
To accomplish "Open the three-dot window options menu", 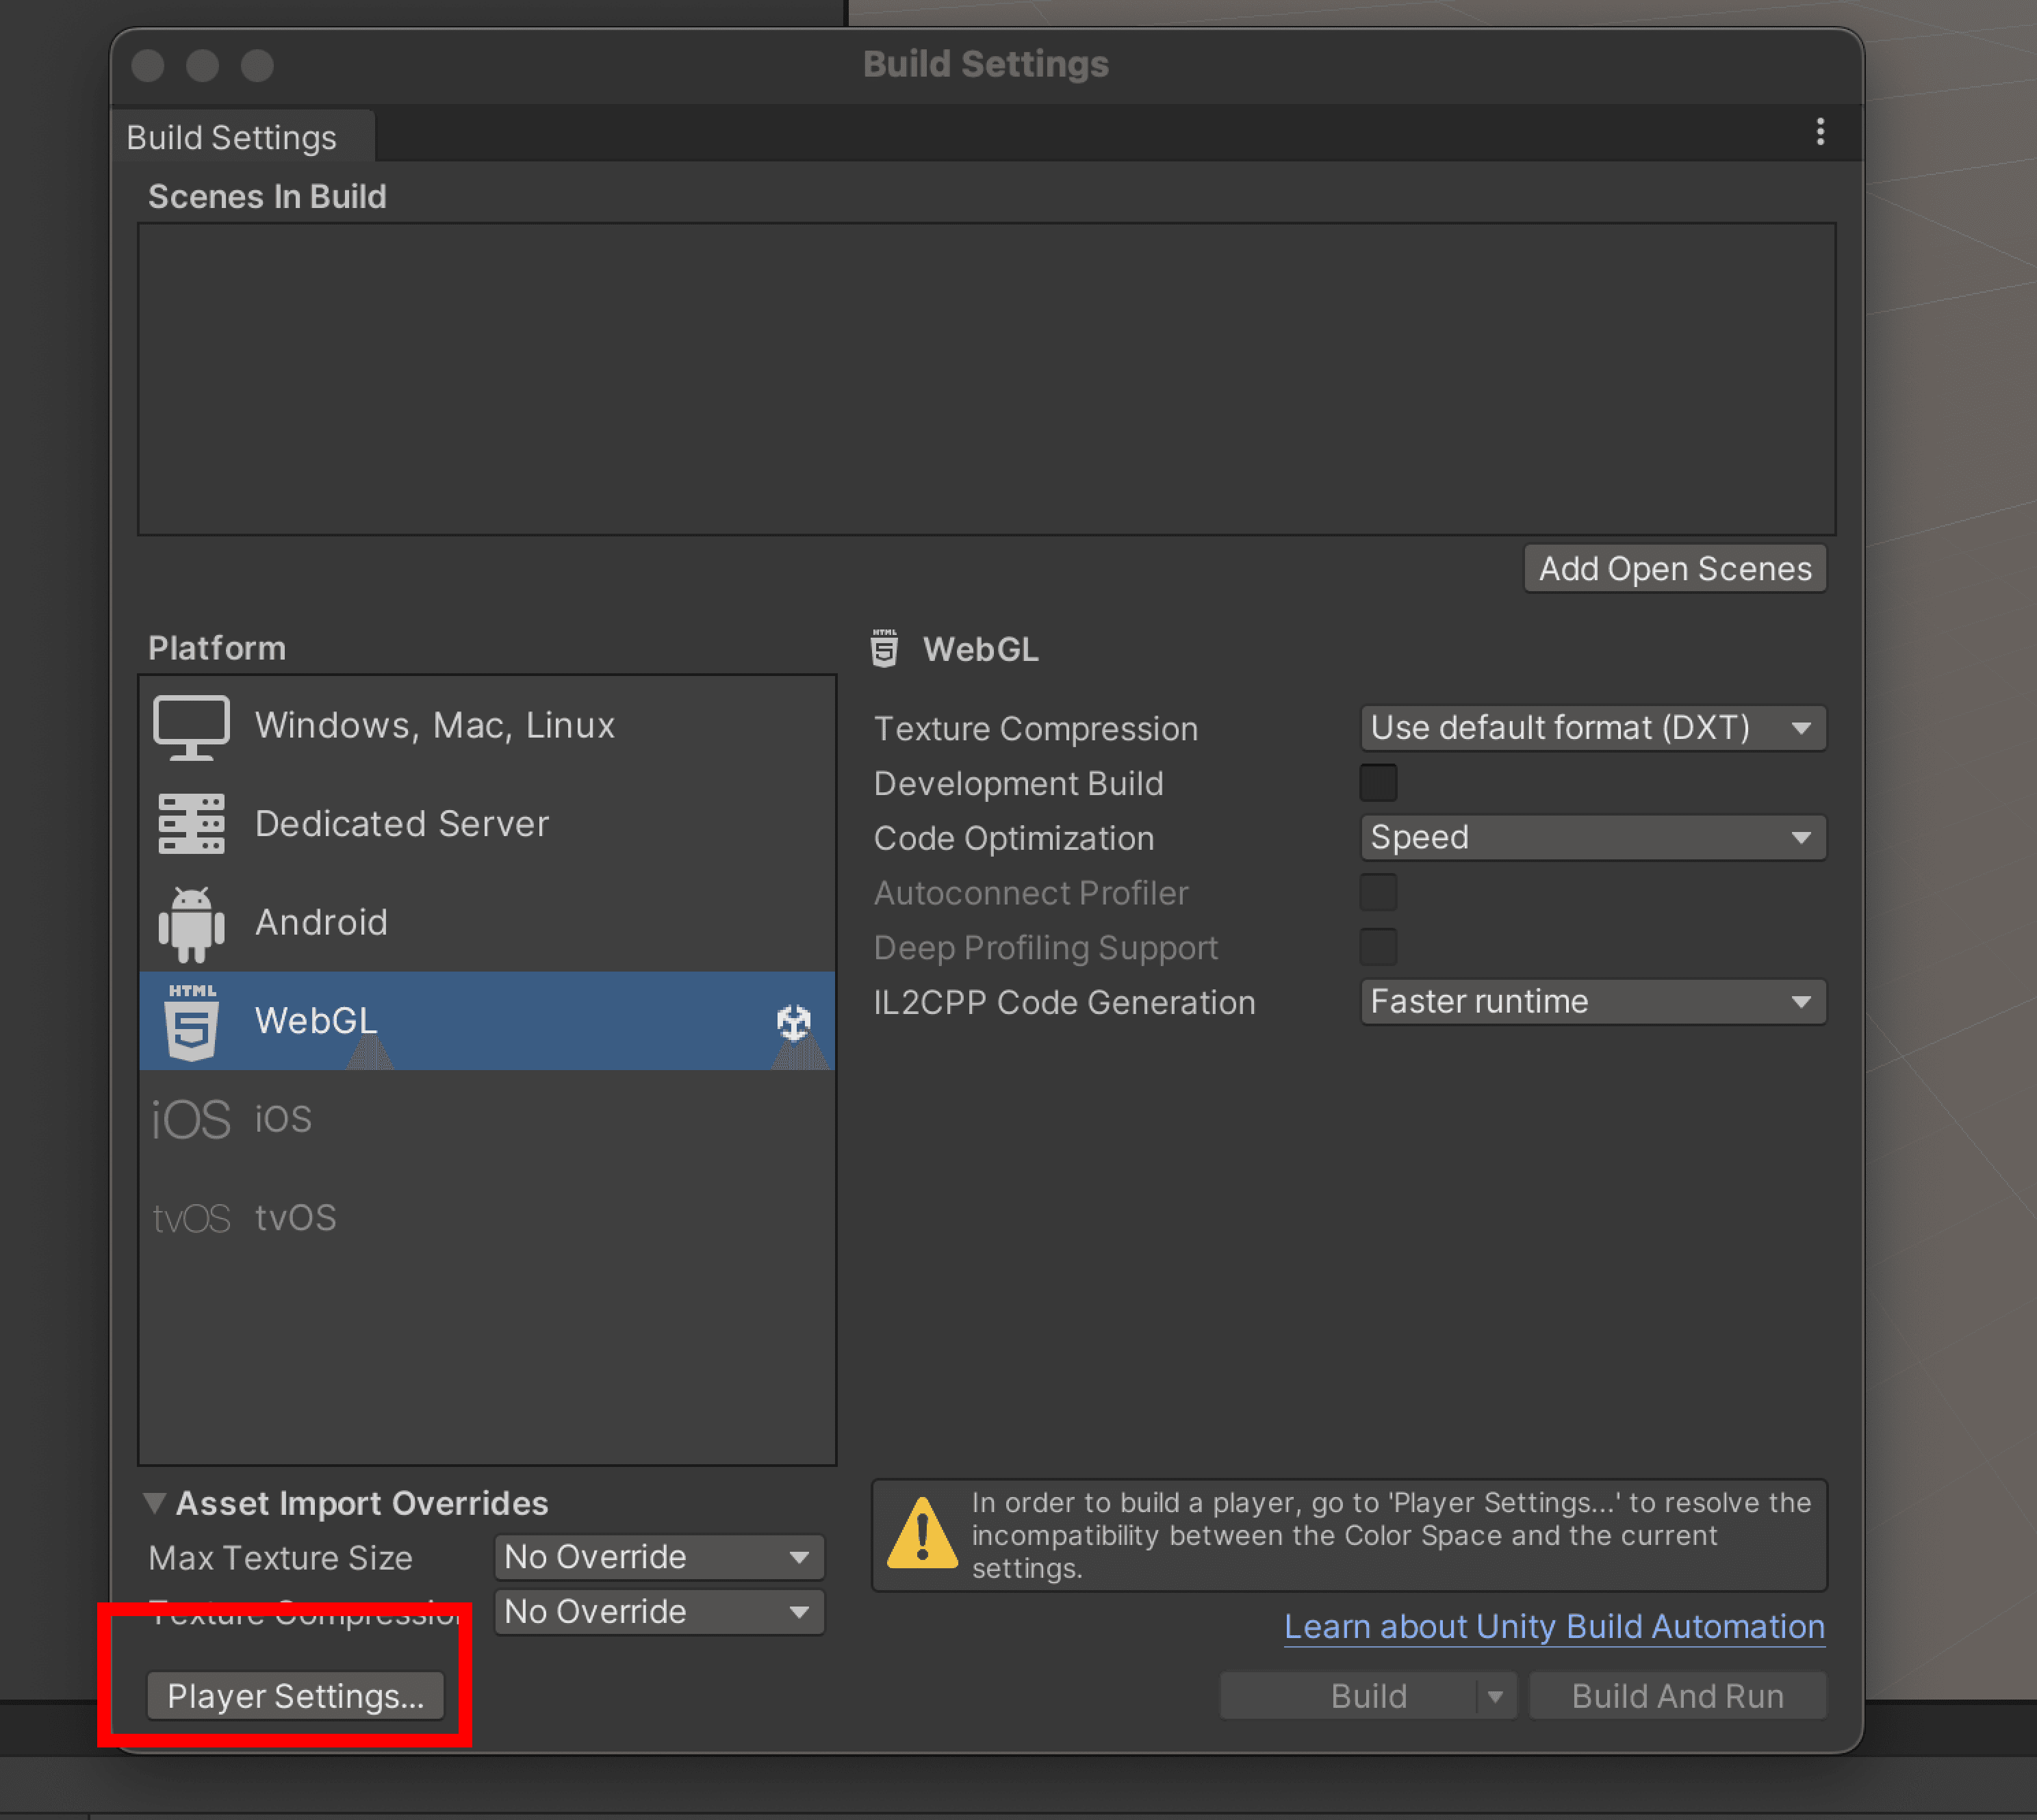I will 1820,131.
